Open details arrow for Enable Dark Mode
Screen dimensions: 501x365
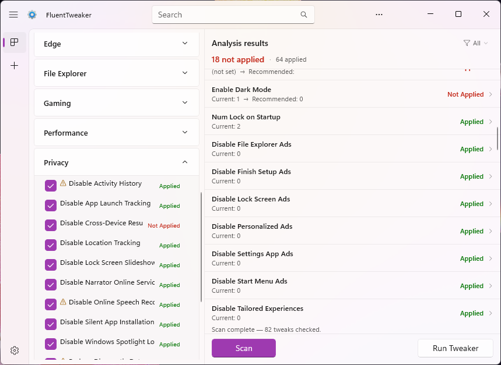click(491, 94)
